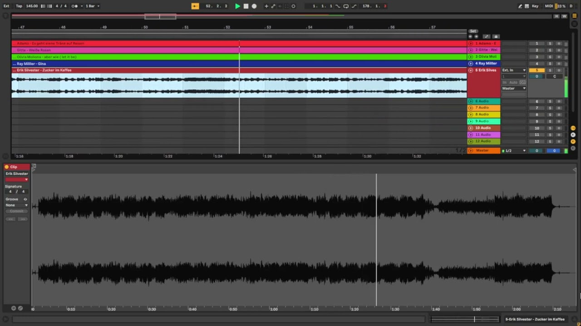581x326 pixels.
Task: Select the 12 Audio track header
Action: pyautogui.click(x=484, y=141)
